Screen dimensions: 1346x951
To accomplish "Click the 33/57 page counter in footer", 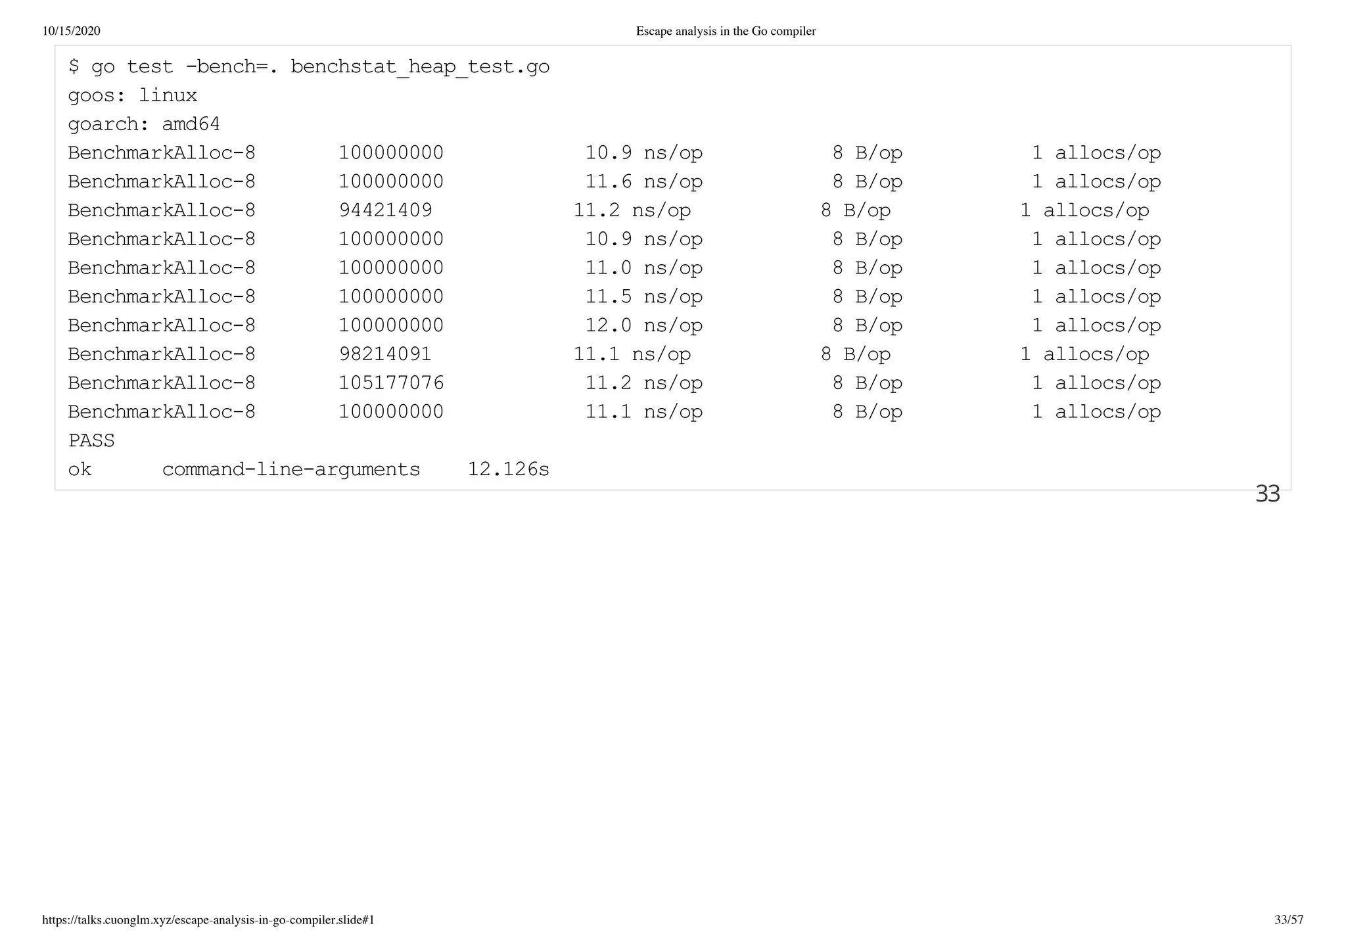I will coord(1289,920).
